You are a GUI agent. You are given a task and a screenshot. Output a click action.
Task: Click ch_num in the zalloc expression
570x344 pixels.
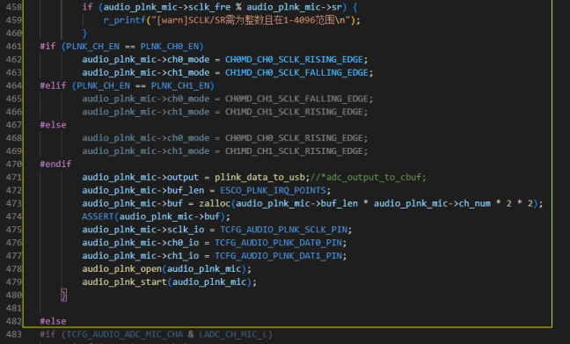[474, 203]
